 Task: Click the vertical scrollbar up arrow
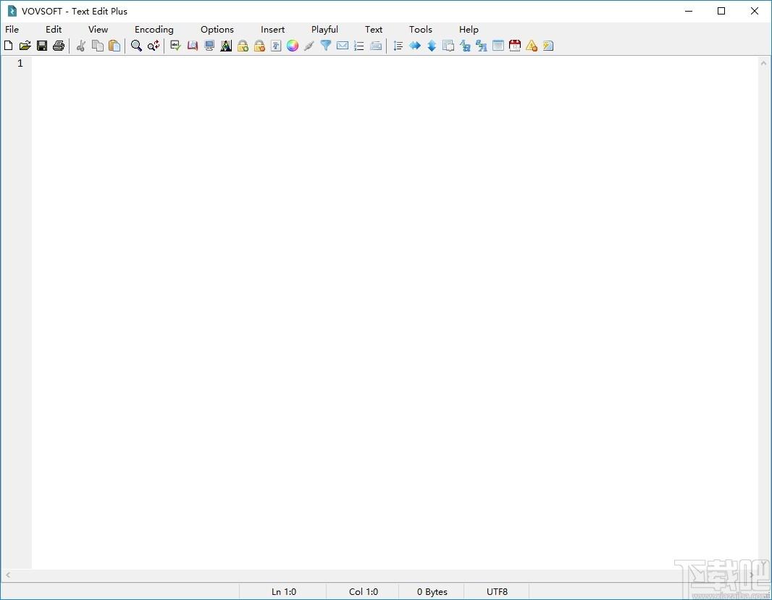pyautogui.click(x=764, y=64)
